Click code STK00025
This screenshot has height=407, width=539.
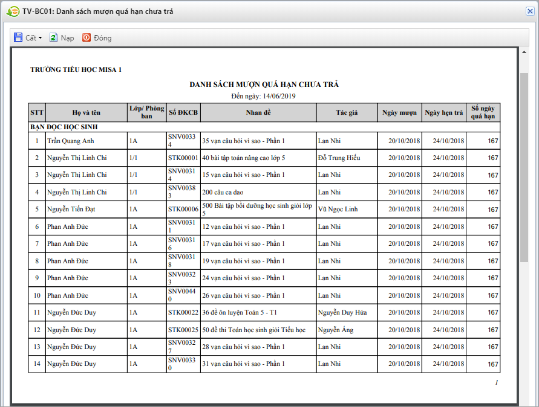tap(183, 330)
